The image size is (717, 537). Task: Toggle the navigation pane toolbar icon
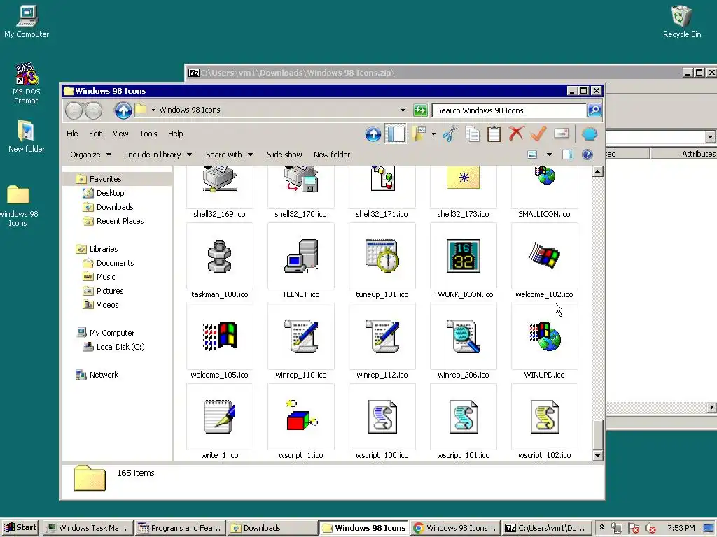(396, 134)
